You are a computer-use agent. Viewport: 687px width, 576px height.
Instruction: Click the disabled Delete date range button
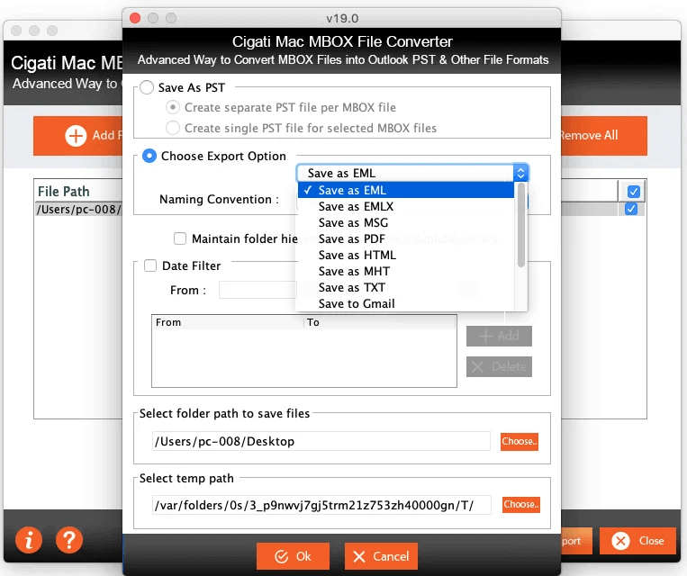click(x=499, y=366)
